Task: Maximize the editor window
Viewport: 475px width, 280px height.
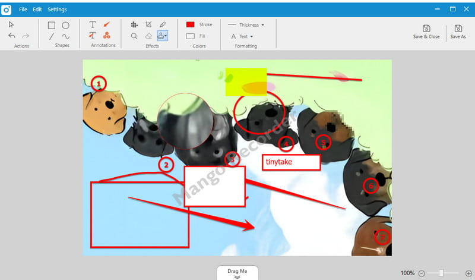Action: (x=452, y=9)
